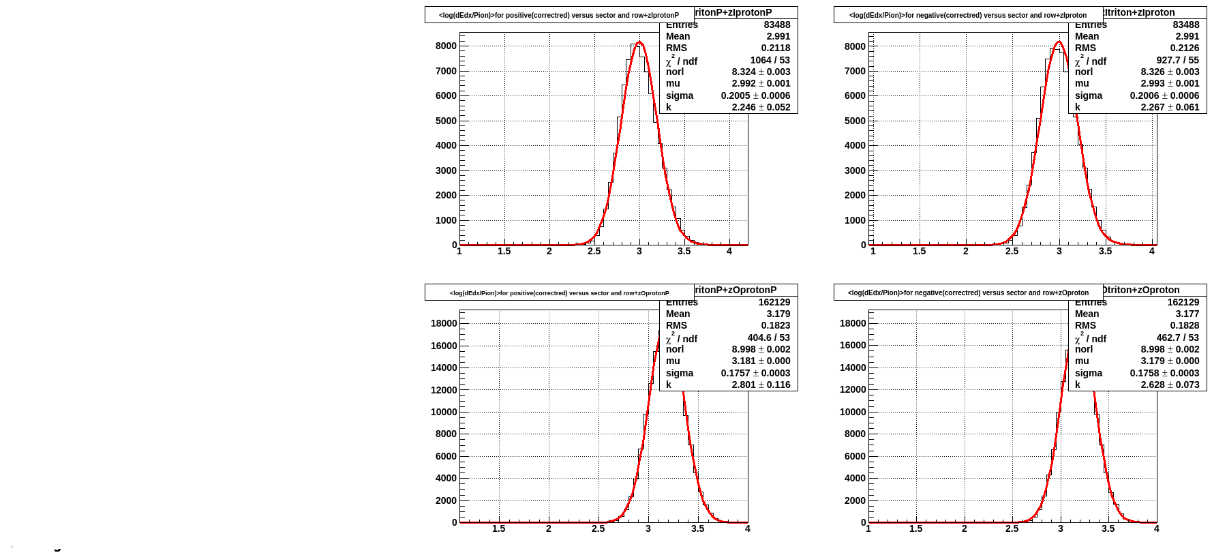Click sigma value '0.1757 ± 0.0003'
Image resolution: width=1227 pixels, height=555 pixels.
pos(755,373)
